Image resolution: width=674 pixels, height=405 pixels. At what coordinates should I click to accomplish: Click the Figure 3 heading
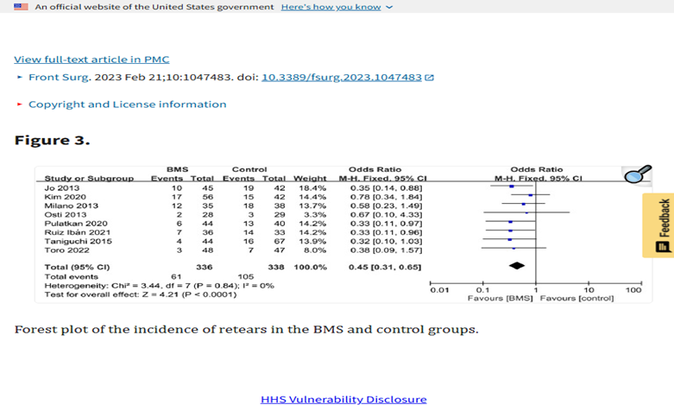[x=52, y=140]
